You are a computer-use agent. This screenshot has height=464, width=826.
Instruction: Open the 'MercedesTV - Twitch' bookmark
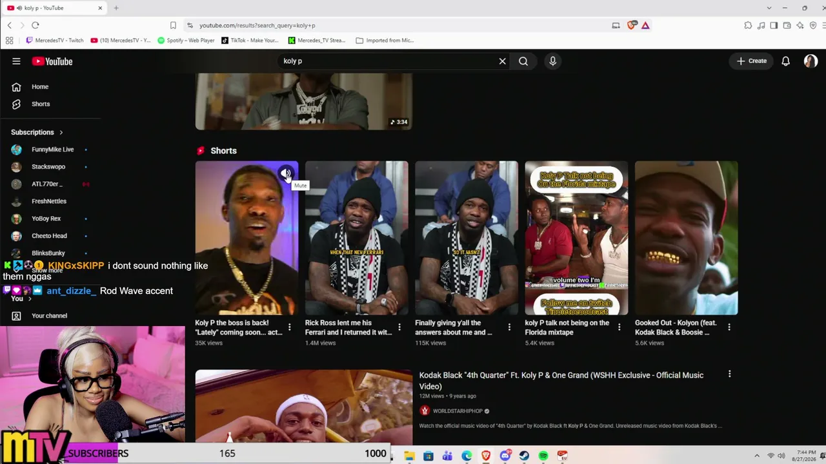55,40
